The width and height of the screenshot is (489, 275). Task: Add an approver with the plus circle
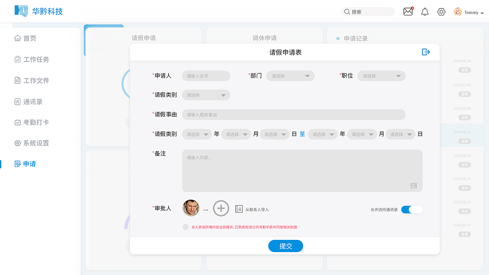tap(221, 208)
